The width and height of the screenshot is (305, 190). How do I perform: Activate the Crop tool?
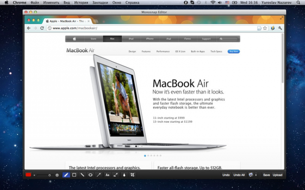pyautogui.click(x=132, y=175)
